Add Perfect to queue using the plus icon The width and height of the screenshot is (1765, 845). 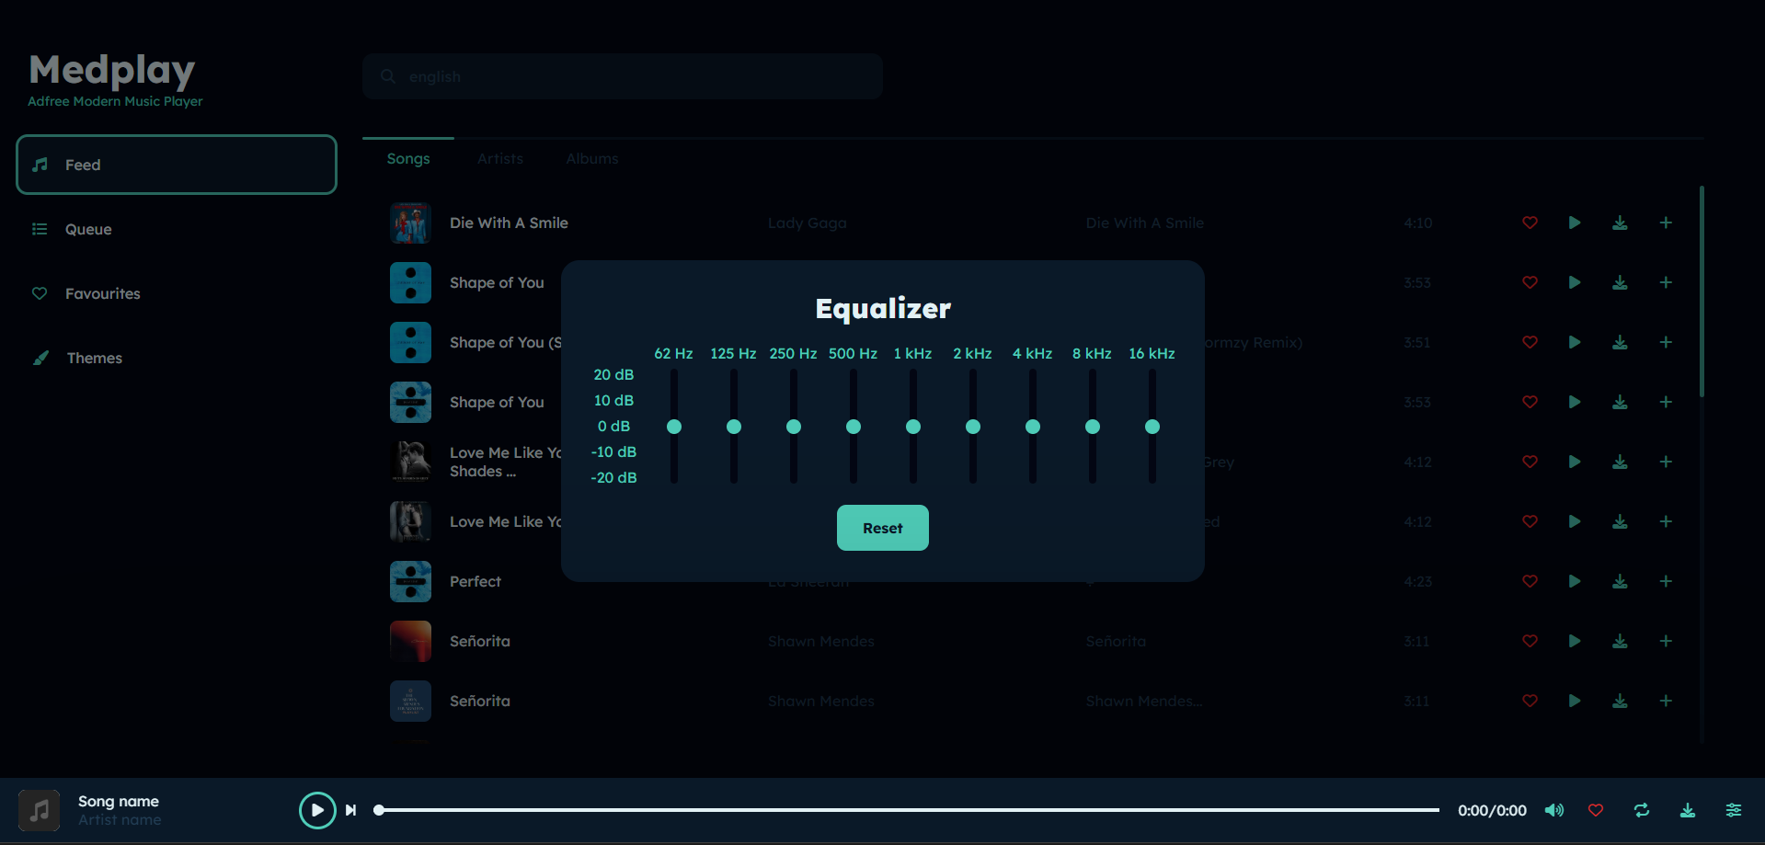pyautogui.click(x=1666, y=581)
